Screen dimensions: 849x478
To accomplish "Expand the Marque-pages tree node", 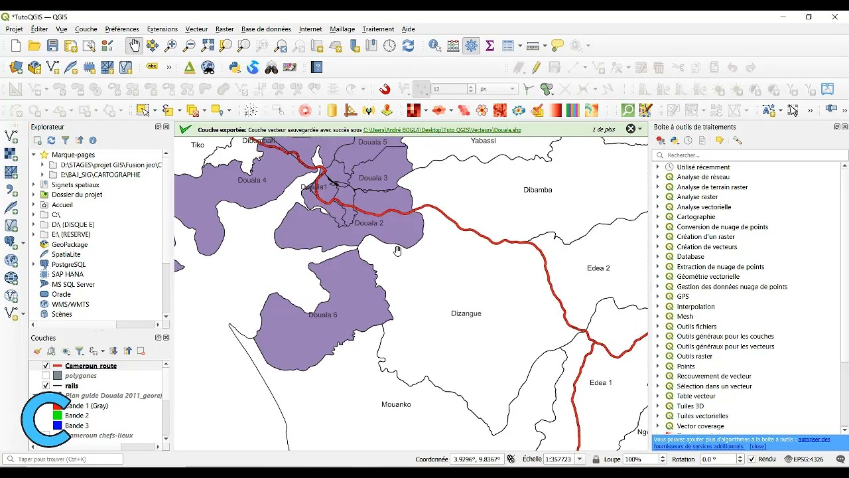I will (34, 155).
